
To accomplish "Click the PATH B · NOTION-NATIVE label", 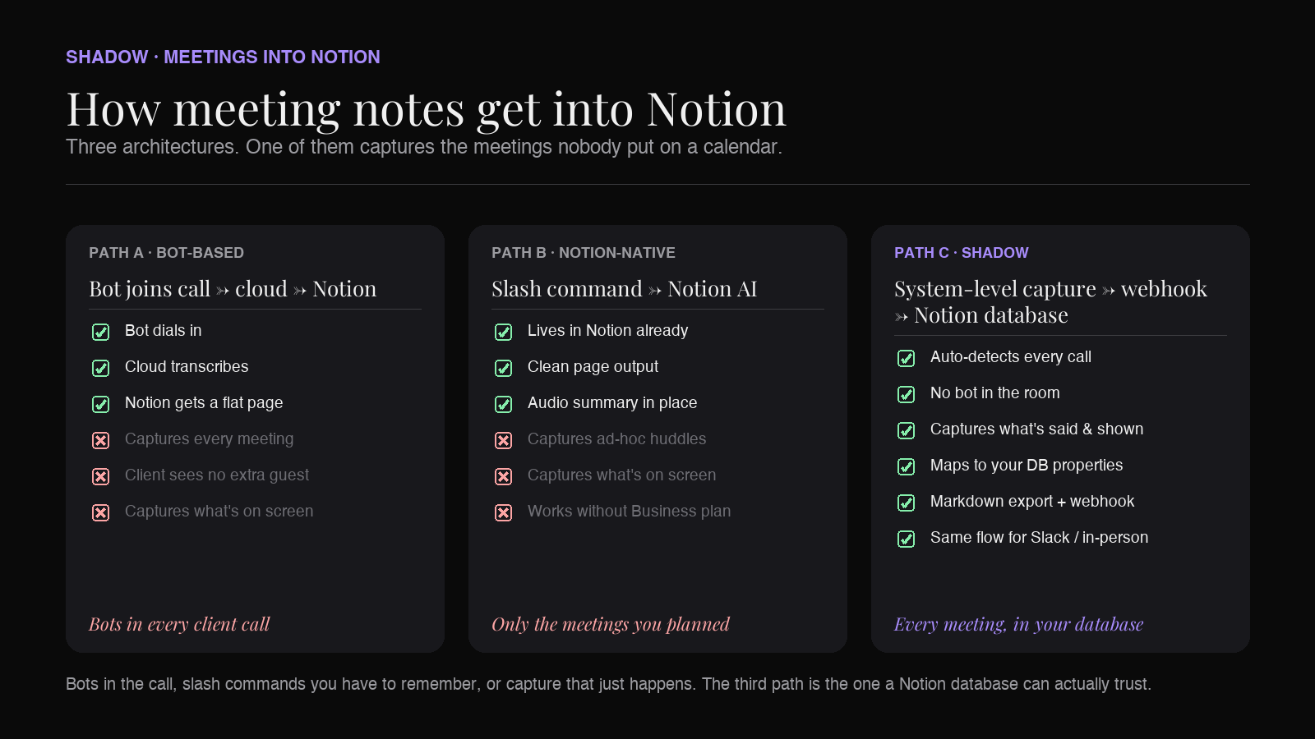I will click(x=584, y=253).
